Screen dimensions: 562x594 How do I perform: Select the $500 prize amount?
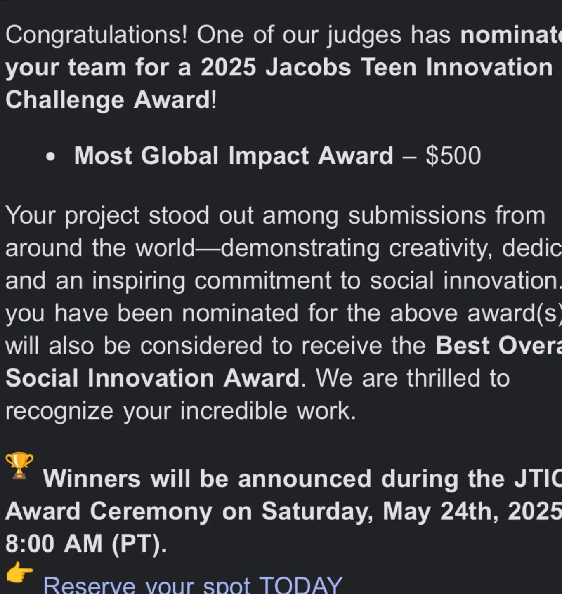[453, 156]
